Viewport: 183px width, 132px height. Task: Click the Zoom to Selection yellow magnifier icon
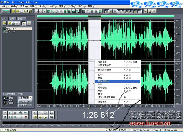pyautogui.click(x=35, y=117)
